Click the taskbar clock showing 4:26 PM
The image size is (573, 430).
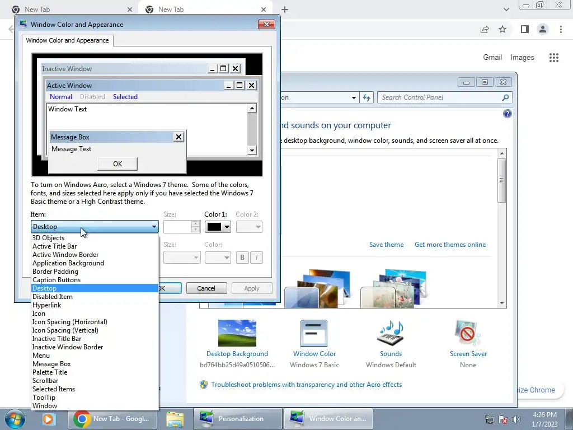click(544, 419)
